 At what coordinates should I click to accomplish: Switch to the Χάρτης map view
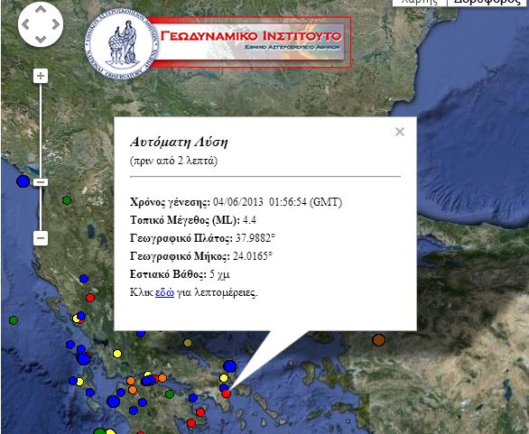[x=420, y=2]
